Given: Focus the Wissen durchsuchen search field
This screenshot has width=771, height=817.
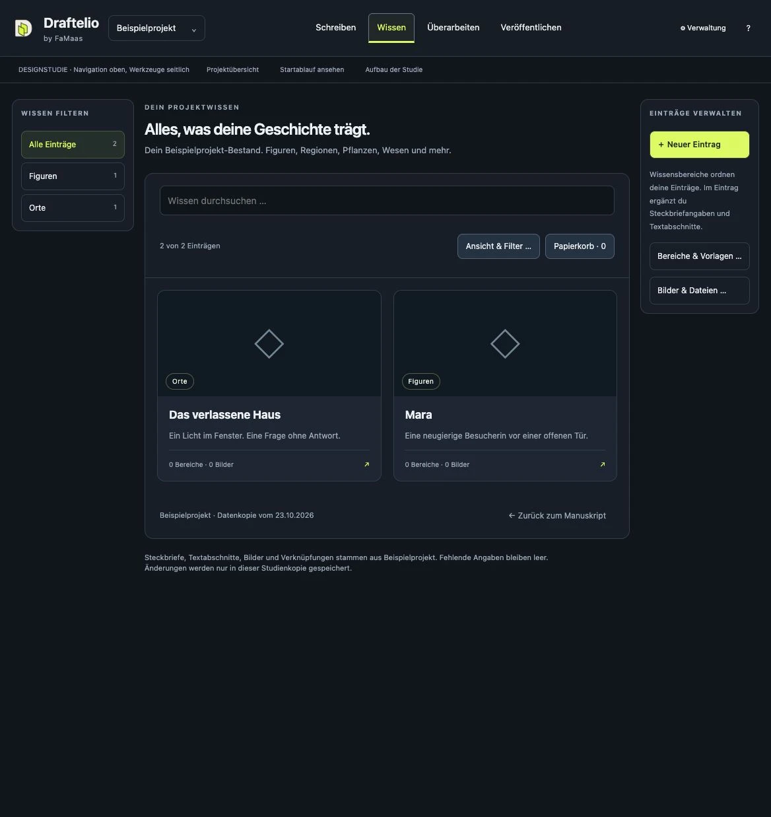Looking at the screenshot, I should pyautogui.click(x=387, y=201).
